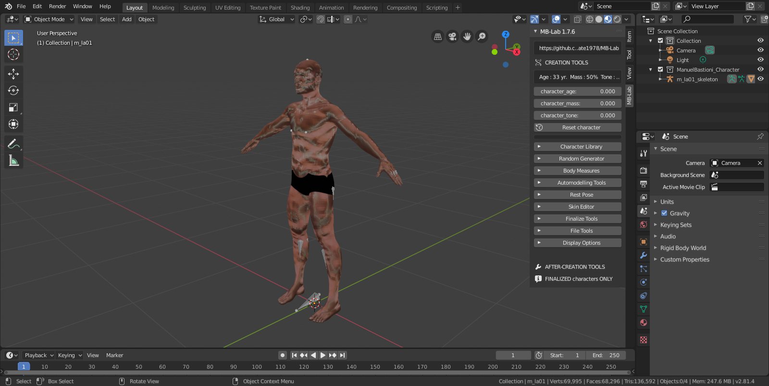
Task: Click the play animation button
Action: click(x=323, y=355)
